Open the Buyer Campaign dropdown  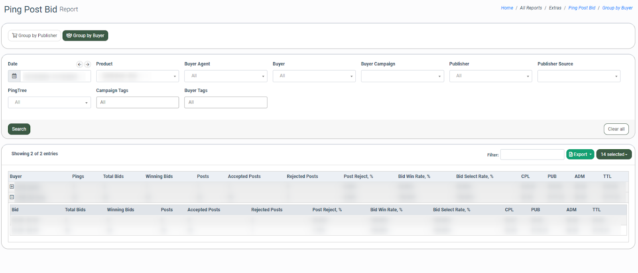click(x=402, y=76)
